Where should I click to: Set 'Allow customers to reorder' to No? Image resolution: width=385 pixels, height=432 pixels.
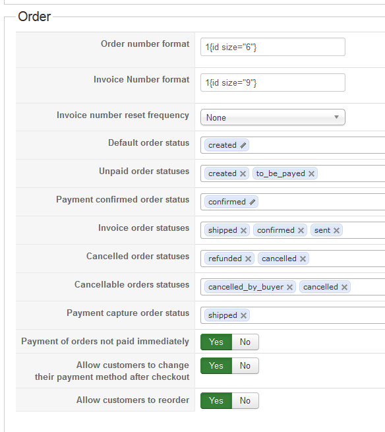[x=245, y=400]
